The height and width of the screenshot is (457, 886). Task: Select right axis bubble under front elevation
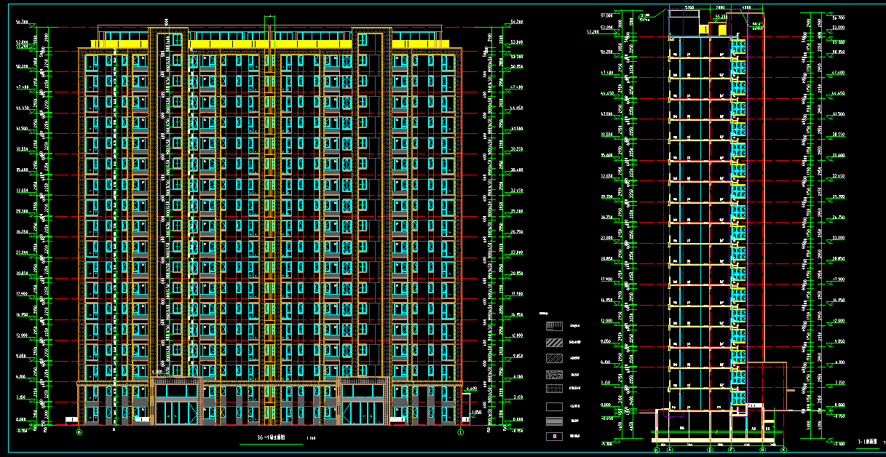(460, 432)
